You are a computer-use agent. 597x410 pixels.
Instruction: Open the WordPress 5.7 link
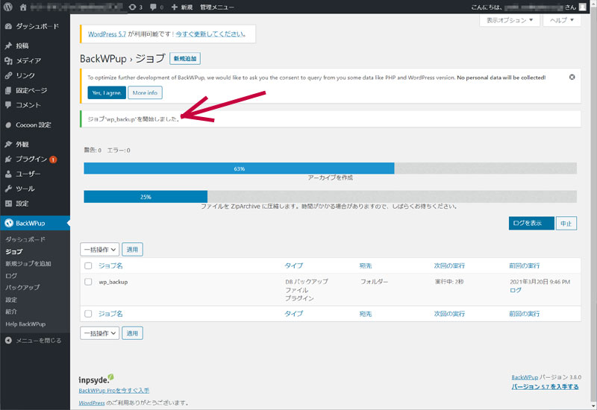[x=107, y=34]
